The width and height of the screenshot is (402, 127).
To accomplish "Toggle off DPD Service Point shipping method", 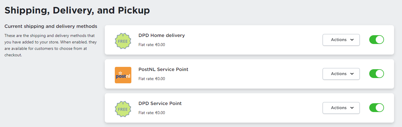I will (x=377, y=108).
